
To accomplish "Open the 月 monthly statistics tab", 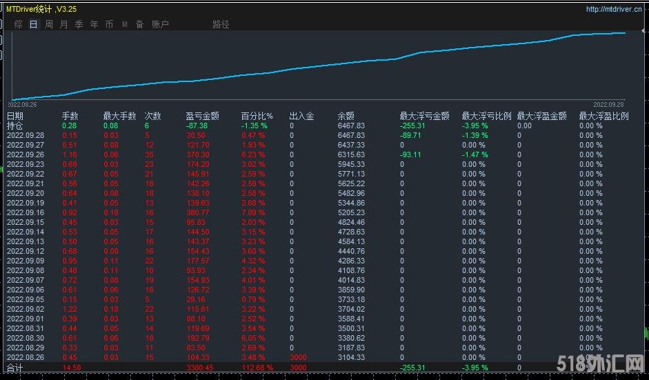I will [63, 24].
